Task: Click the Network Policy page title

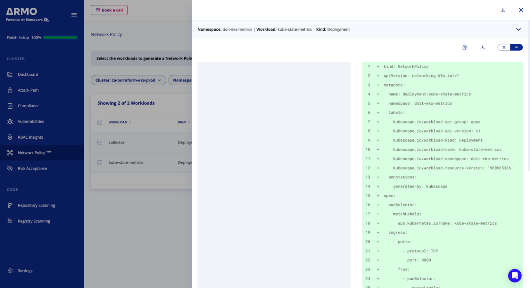Action: [x=106, y=34]
